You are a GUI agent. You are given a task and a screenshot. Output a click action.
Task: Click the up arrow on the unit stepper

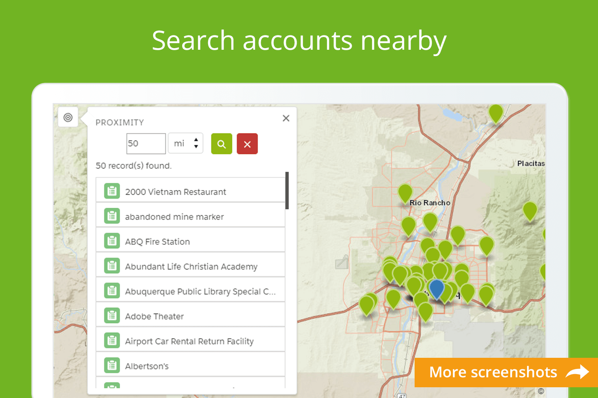[197, 139]
